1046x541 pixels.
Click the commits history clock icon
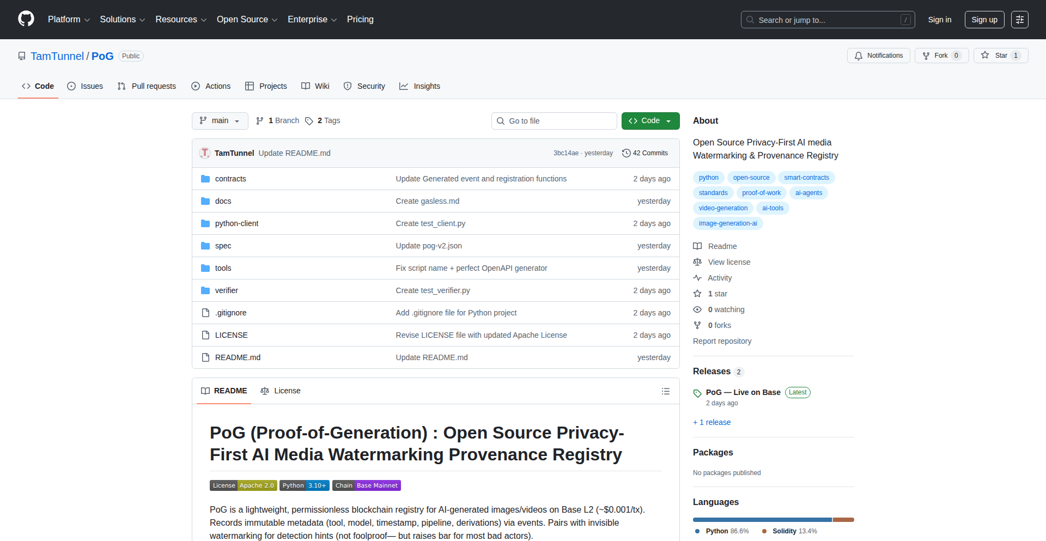click(626, 153)
